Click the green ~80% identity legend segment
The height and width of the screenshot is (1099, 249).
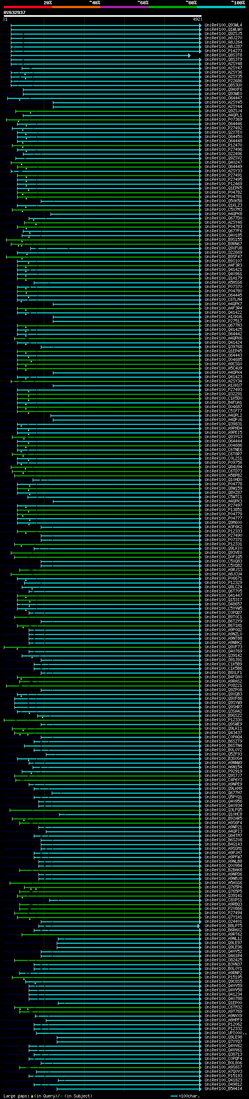click(x=173, y=7)
